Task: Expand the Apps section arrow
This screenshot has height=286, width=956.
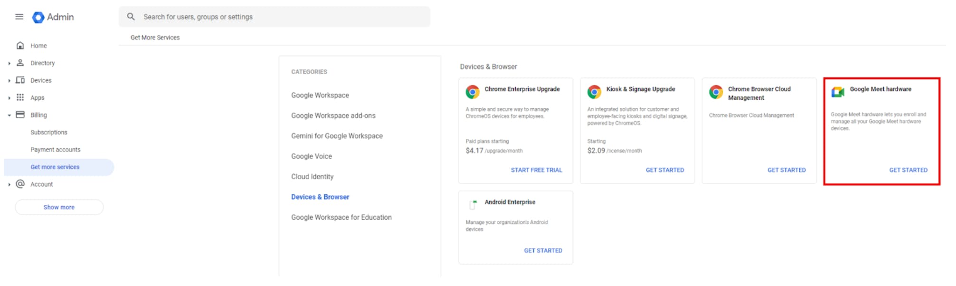Action: click(9, 98)
